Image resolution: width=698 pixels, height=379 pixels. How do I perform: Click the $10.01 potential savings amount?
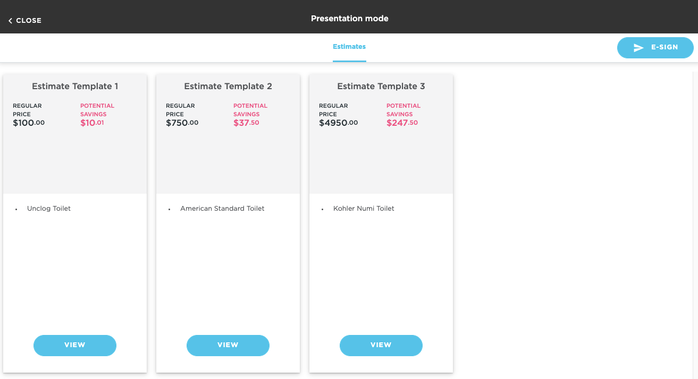[92, 122]
